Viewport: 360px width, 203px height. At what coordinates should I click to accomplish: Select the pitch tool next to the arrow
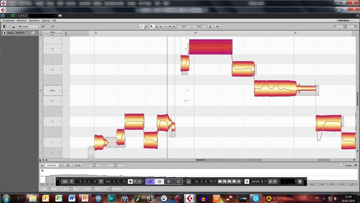[x=157, y=27]
